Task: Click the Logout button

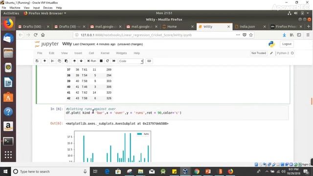Action: click(287, 44)
